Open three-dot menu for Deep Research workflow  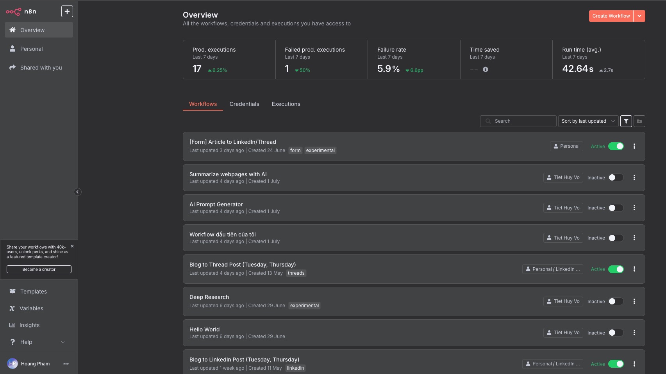pos(634,301)
